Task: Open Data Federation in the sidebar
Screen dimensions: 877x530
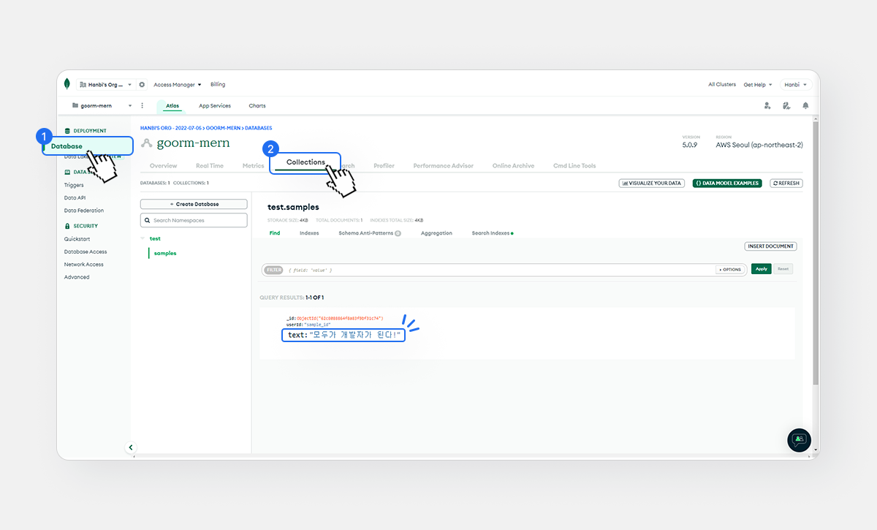Action: coord(84,211)
